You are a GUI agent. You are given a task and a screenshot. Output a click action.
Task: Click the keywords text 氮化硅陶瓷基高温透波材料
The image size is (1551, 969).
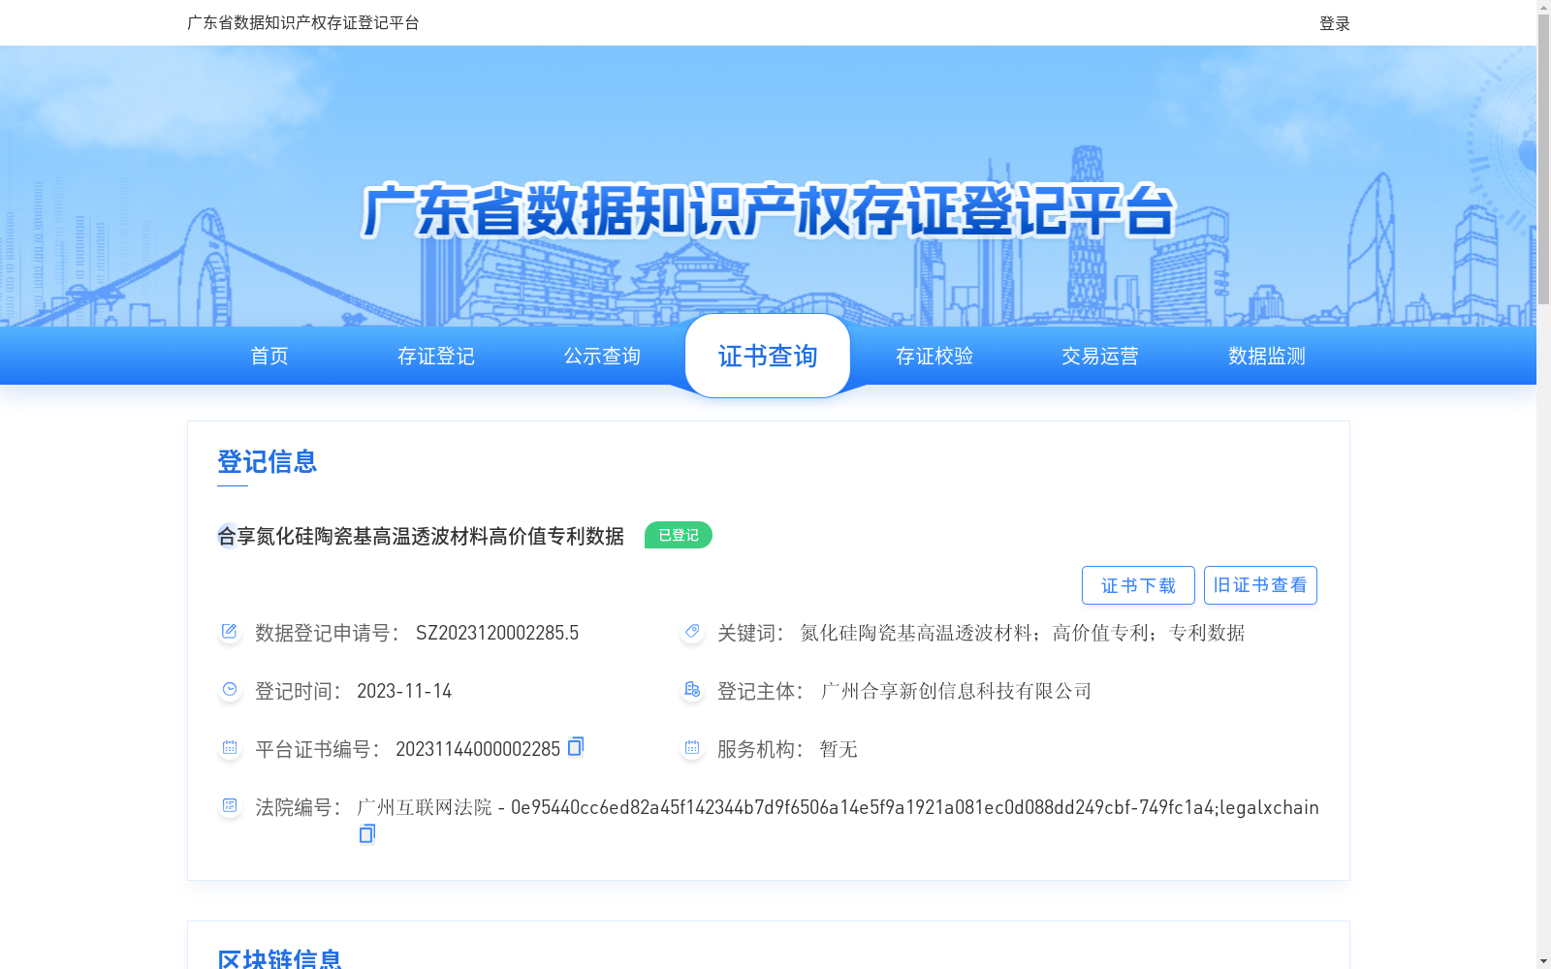click(916, 633)
